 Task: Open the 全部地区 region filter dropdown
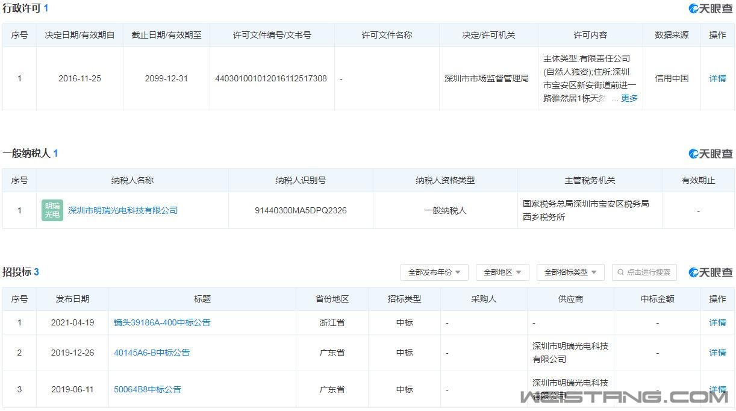pos(502,272)
